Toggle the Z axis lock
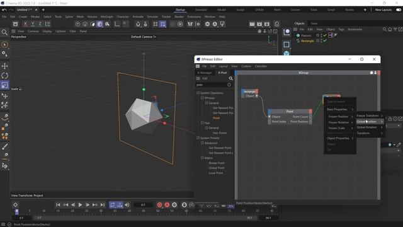The image size is (403, 227). point(40,24)
